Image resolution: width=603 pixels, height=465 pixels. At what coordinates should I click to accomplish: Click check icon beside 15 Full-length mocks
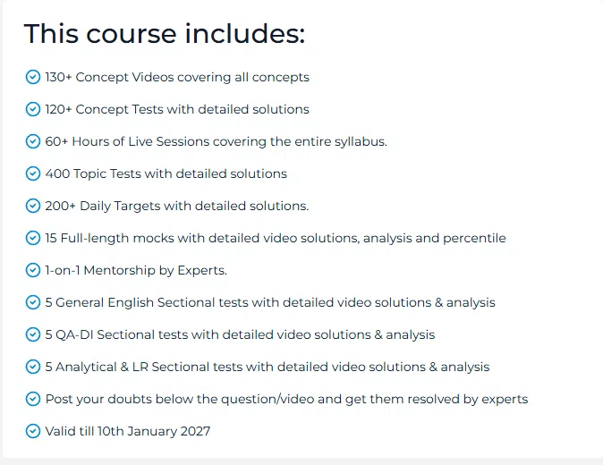coord(33,238)
